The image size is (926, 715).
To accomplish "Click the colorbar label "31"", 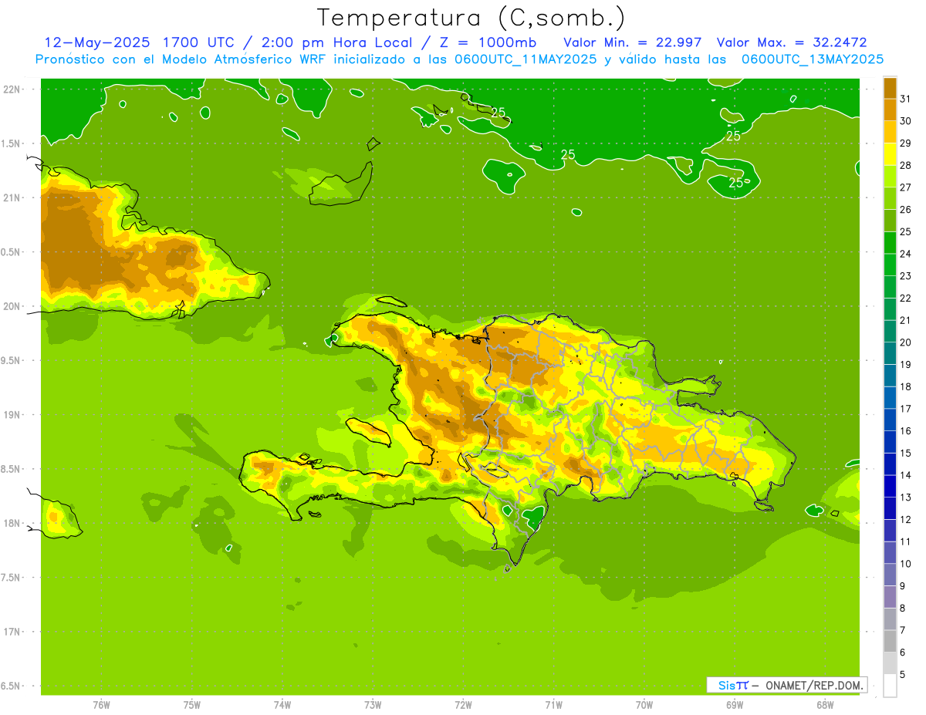I will (905, 99).
